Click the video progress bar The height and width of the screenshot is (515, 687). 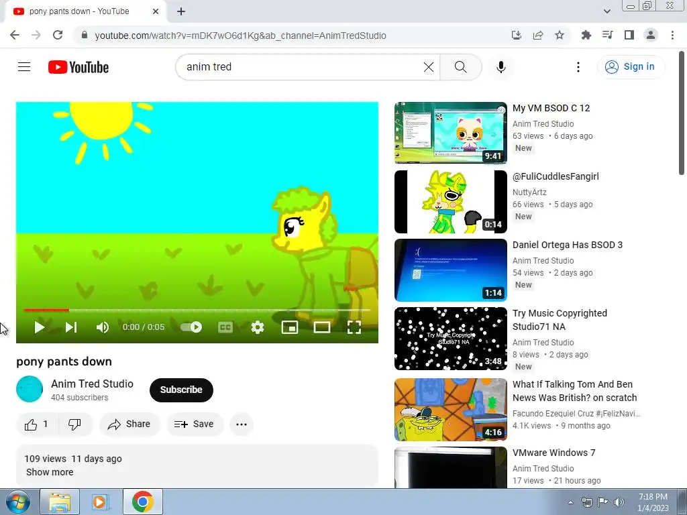[197, 310]
